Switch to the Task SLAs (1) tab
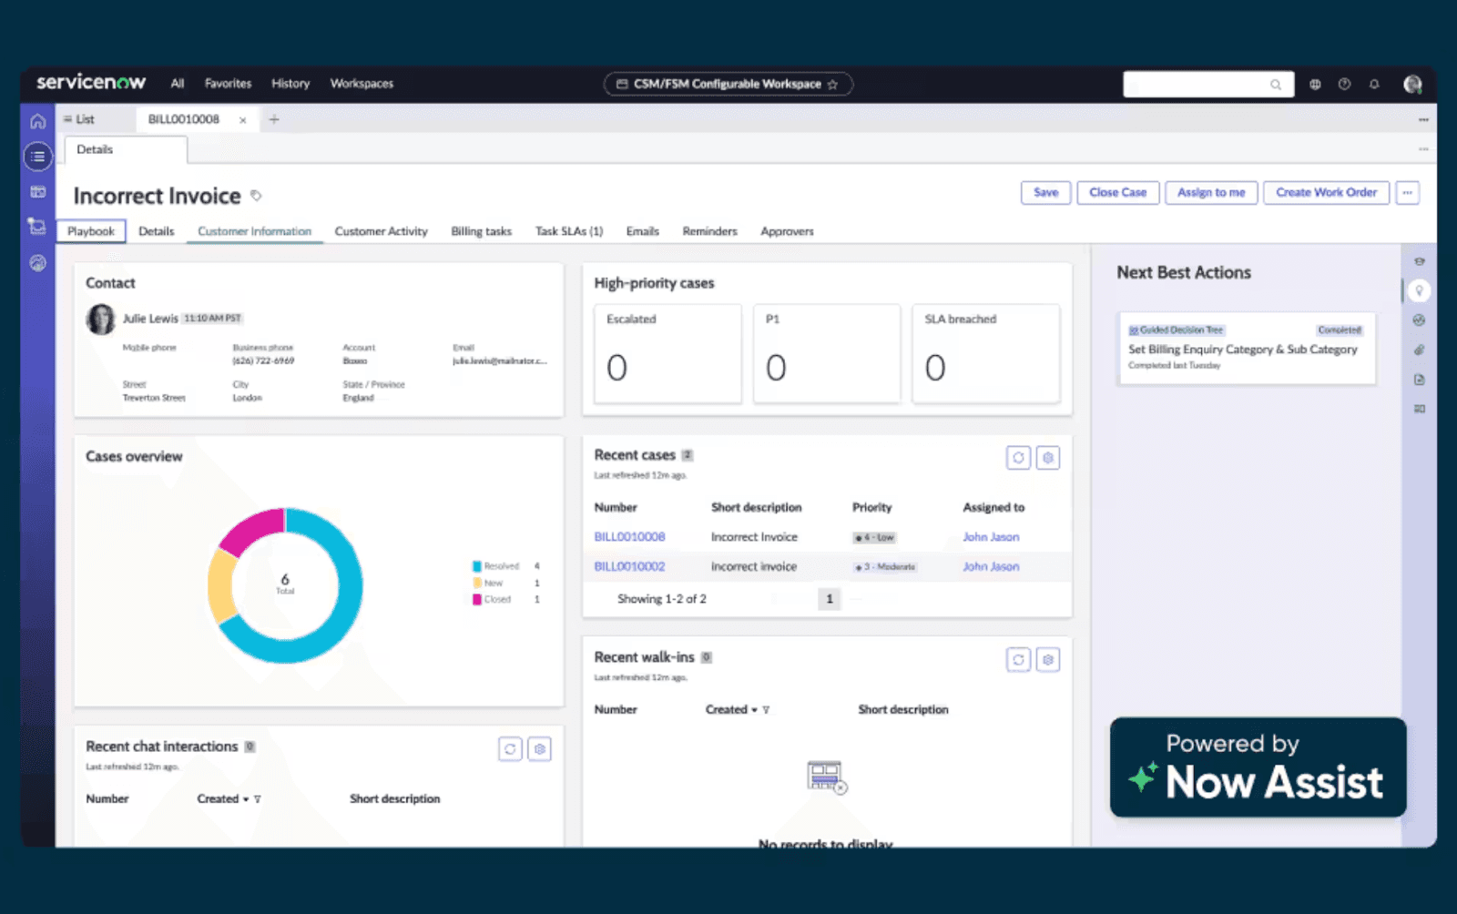 (569, 231)
